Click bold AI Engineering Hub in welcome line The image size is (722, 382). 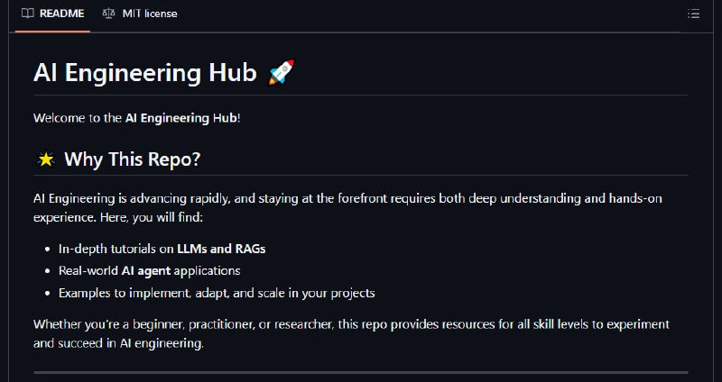181,118
